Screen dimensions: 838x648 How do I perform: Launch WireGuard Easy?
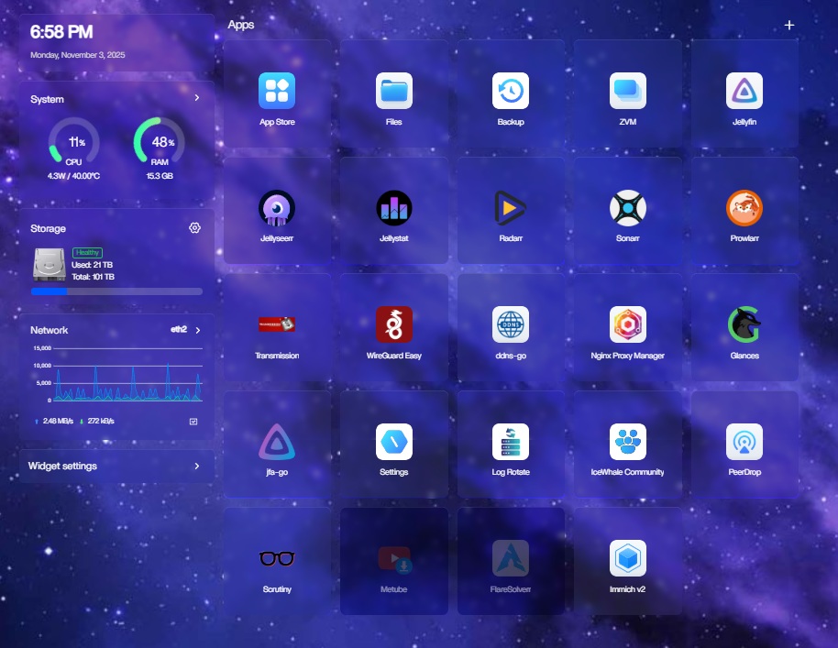click(394, 325)
